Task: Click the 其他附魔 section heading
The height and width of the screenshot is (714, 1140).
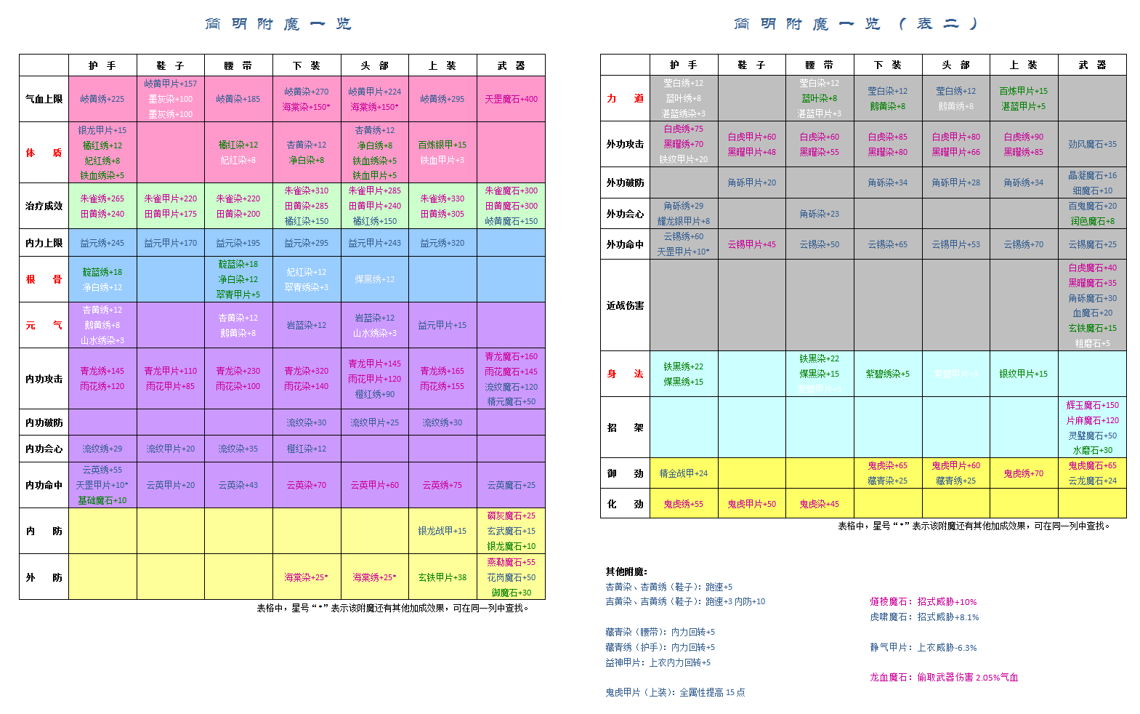Action: click(626, 571)
